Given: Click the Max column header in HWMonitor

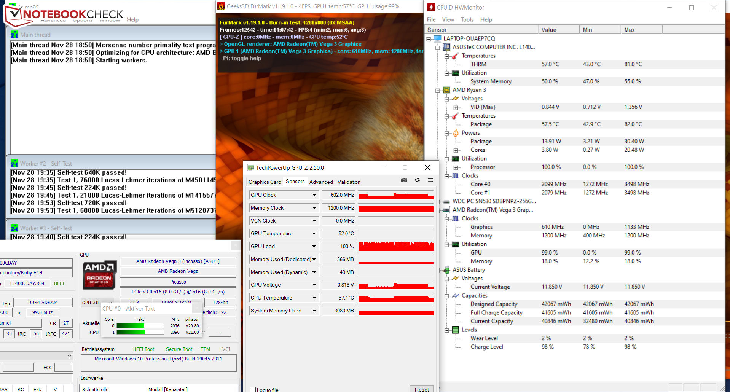Looking at the screenshot, I should tap(641, 30).
